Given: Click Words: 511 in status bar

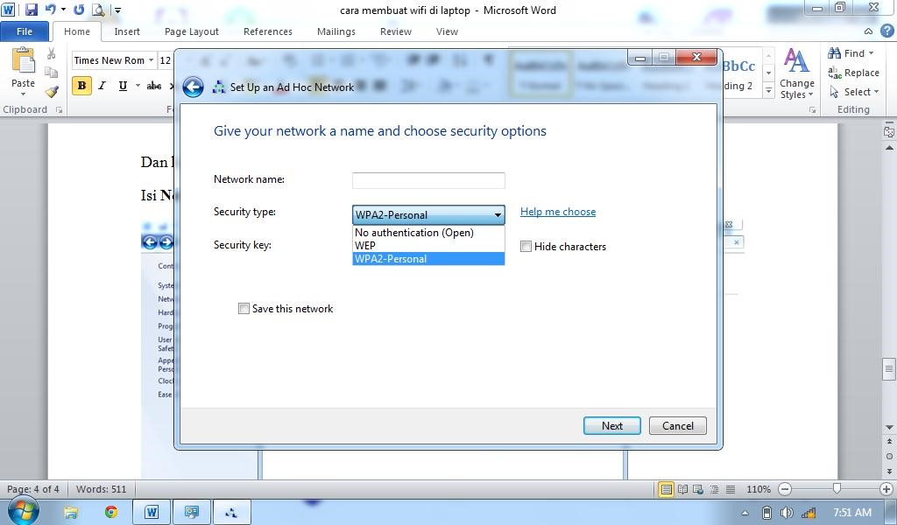Looking at the screenshot, I should [x=102, y=489].
